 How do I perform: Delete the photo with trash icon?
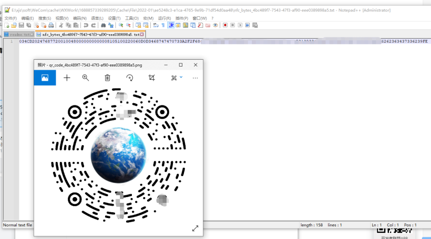click(107, 78)
